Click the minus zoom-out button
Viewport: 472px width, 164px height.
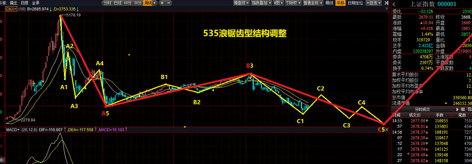tap(168, 3)
